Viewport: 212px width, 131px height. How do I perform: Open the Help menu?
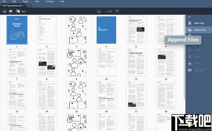(62, 2)
